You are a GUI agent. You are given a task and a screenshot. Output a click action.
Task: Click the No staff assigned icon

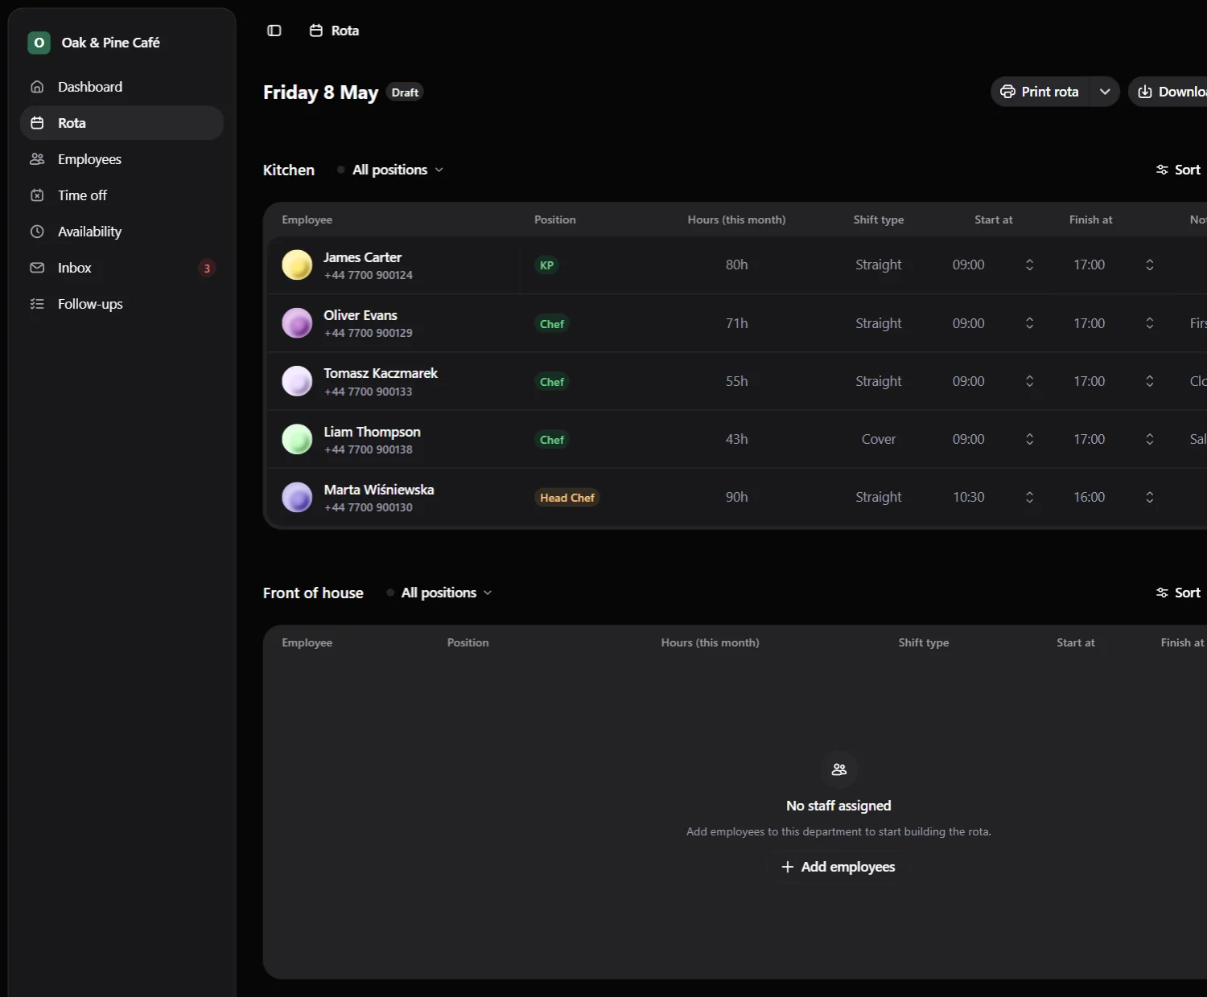coord(838,769)
